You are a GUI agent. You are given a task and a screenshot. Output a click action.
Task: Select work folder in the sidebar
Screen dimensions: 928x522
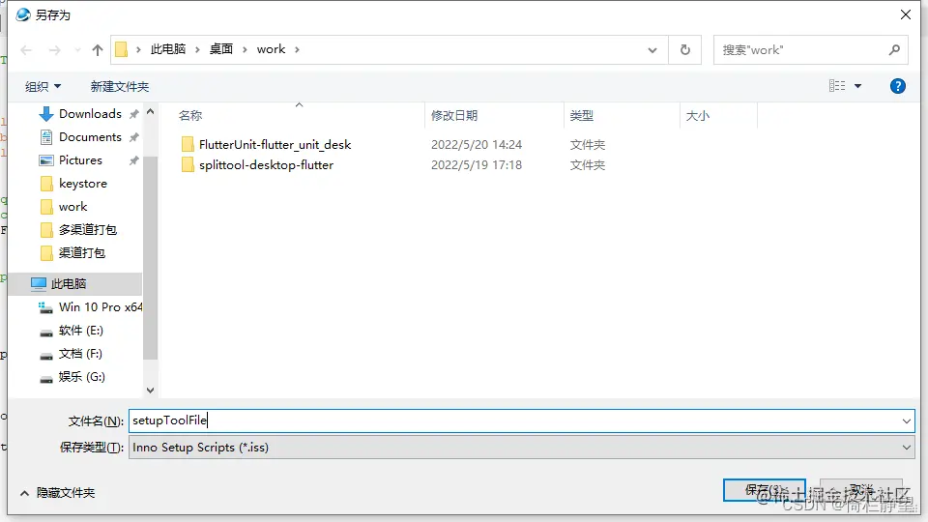tap(72, 207)
